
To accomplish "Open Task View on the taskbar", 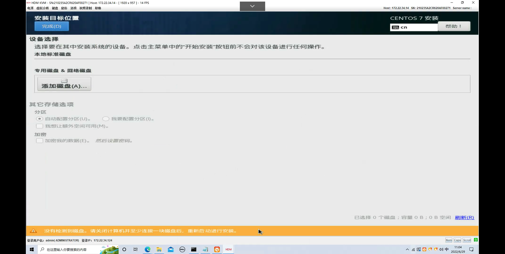I will tap(136, 250).
